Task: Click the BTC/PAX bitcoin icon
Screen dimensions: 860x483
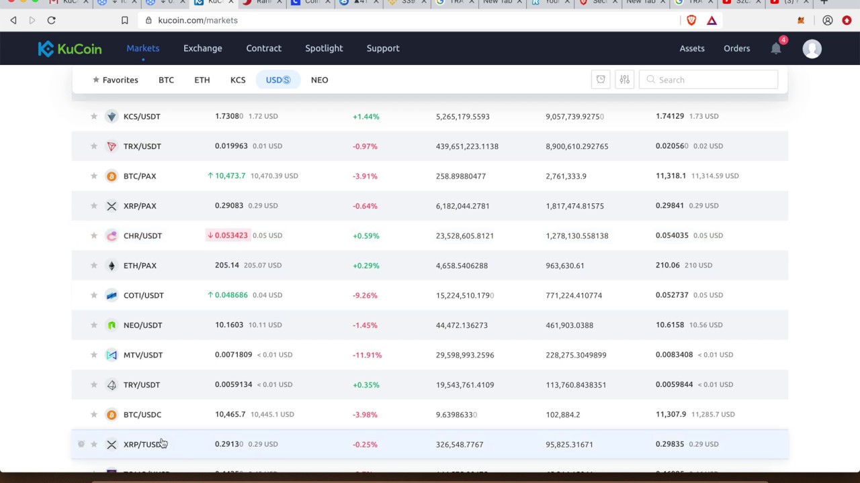Action: click(x=112, y=176)
